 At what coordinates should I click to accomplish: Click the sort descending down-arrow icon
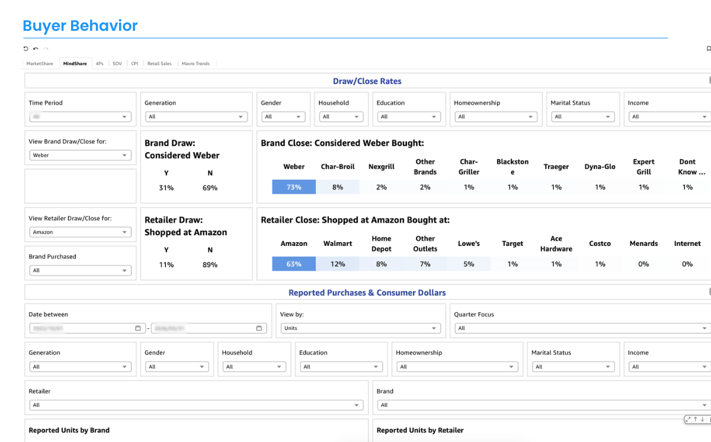tap(702, 419)
